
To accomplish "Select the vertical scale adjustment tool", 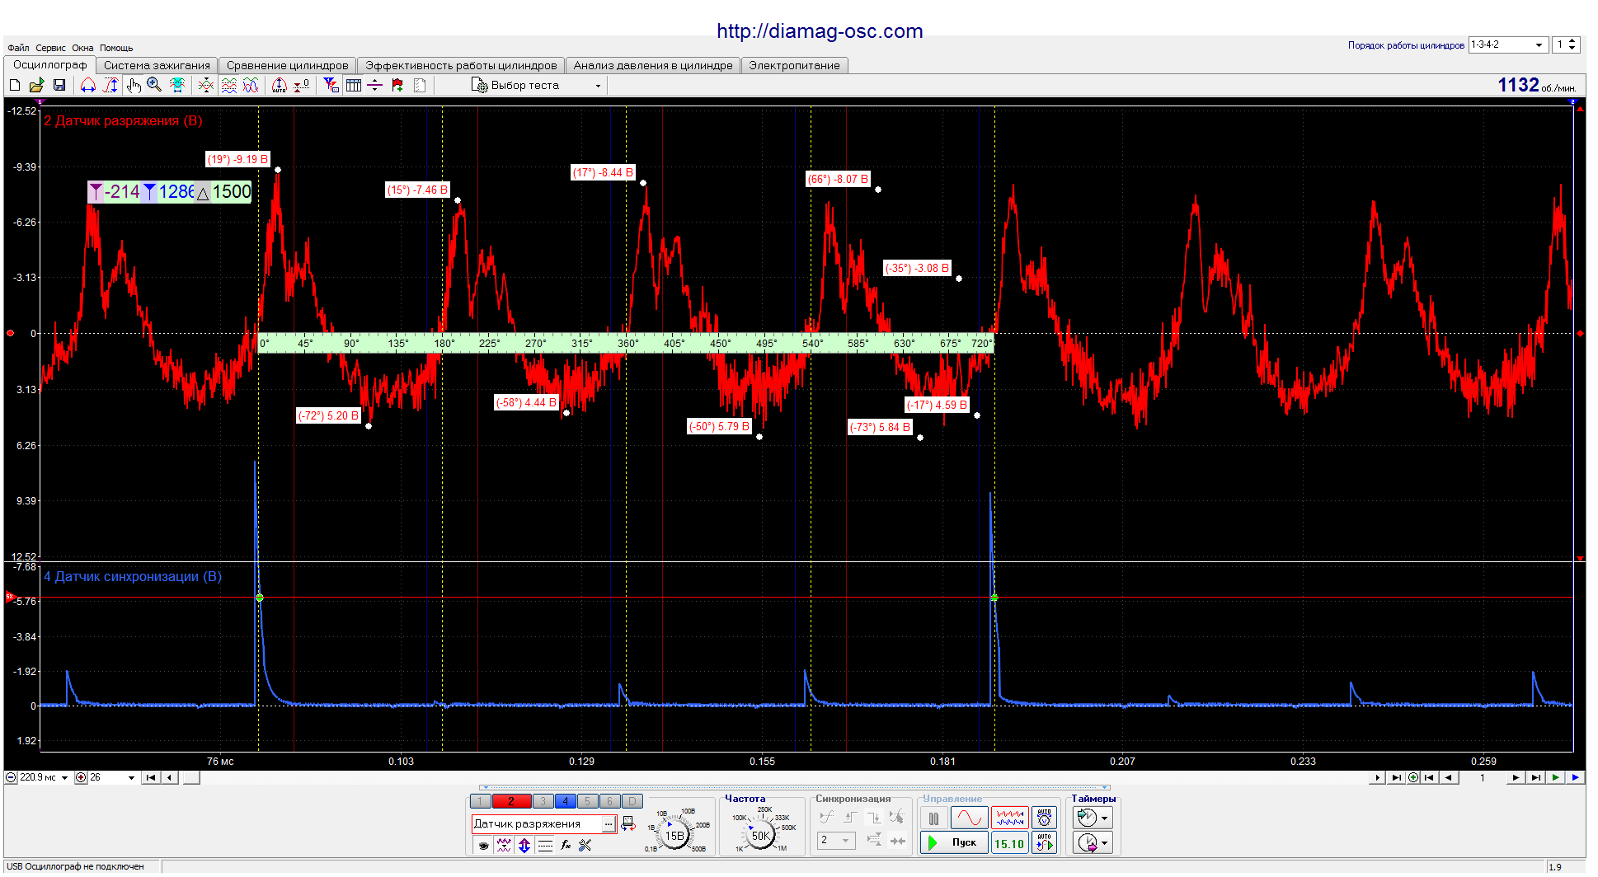I will click(110, 85).
